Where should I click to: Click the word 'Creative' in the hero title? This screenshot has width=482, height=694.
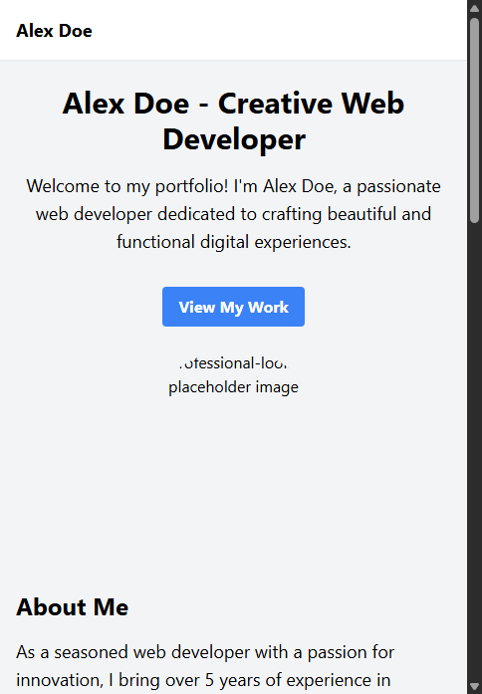click(275, 104)
